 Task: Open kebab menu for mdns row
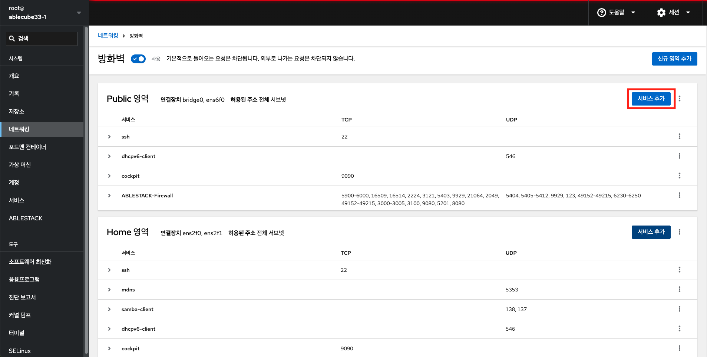coord(679,289)
